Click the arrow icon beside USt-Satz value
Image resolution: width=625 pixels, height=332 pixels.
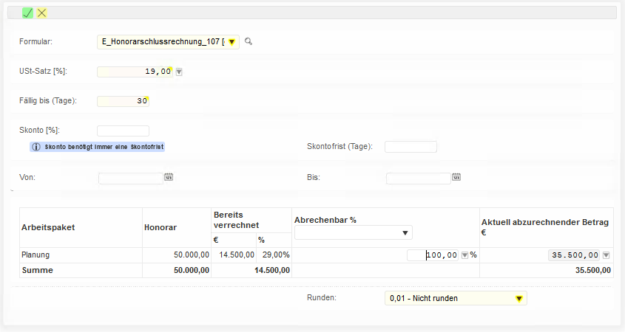click(179, 72)
